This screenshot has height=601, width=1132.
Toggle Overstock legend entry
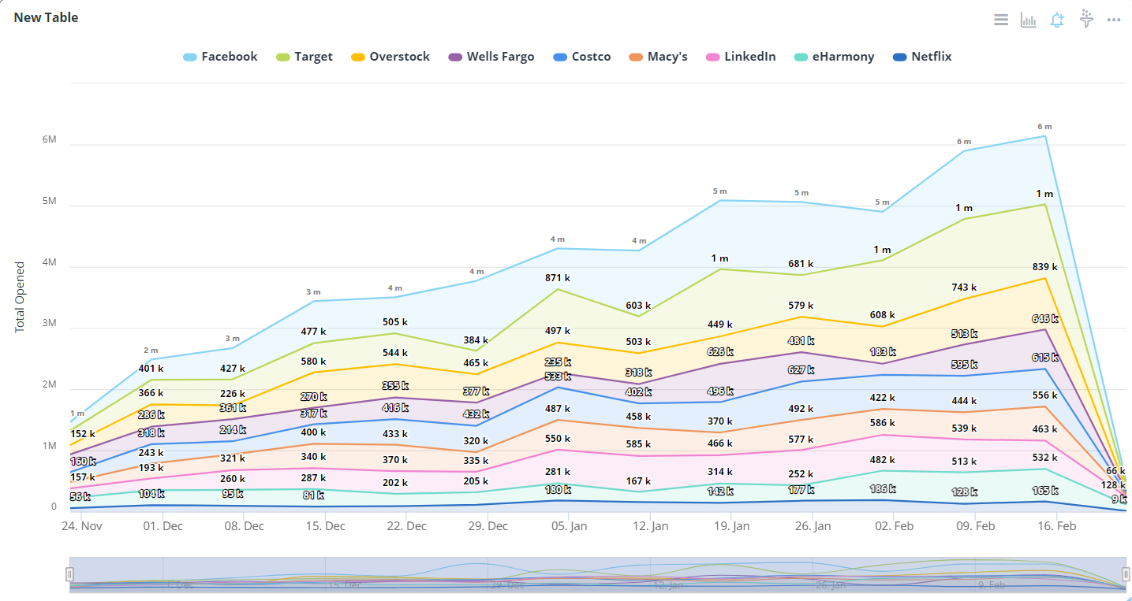coord(399,57)
